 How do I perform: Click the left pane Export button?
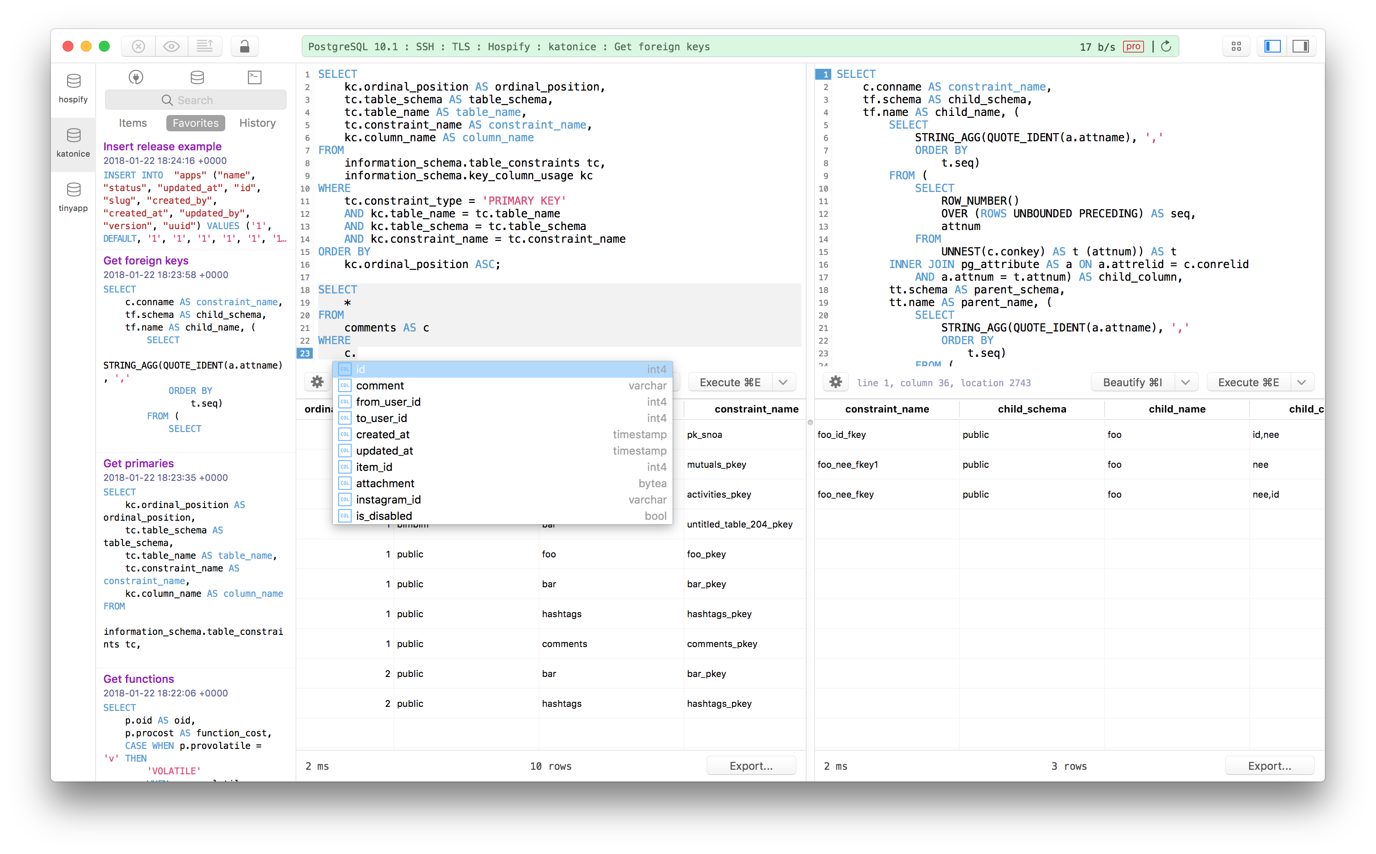(x=751, y=766)
